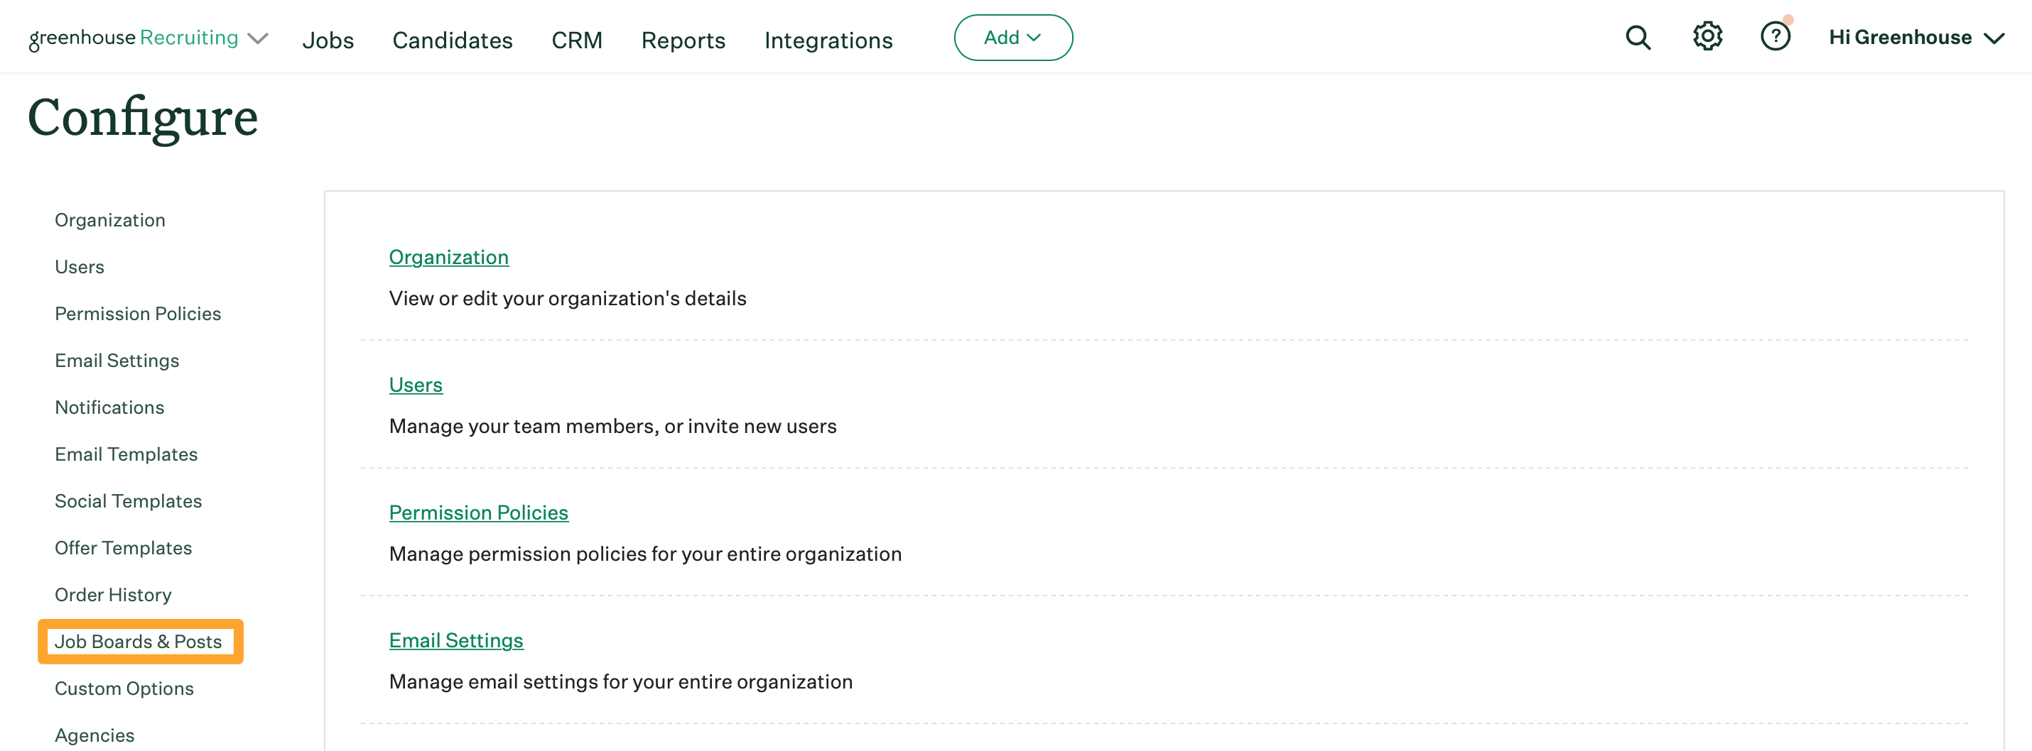Select Integrations in the navigation bar
Viewport: 2032px width, 751px height.
click(x=828, y=40)
